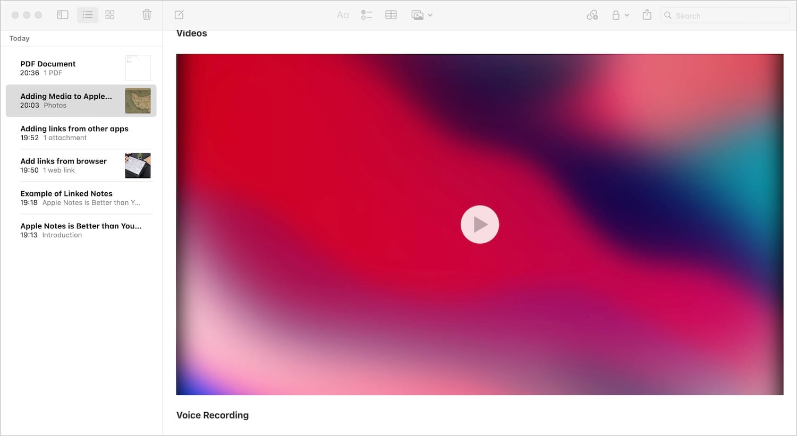This screenshot has width=797, height=436.
Task: Open the media insert dropdown
Action: tap(422, 15)
